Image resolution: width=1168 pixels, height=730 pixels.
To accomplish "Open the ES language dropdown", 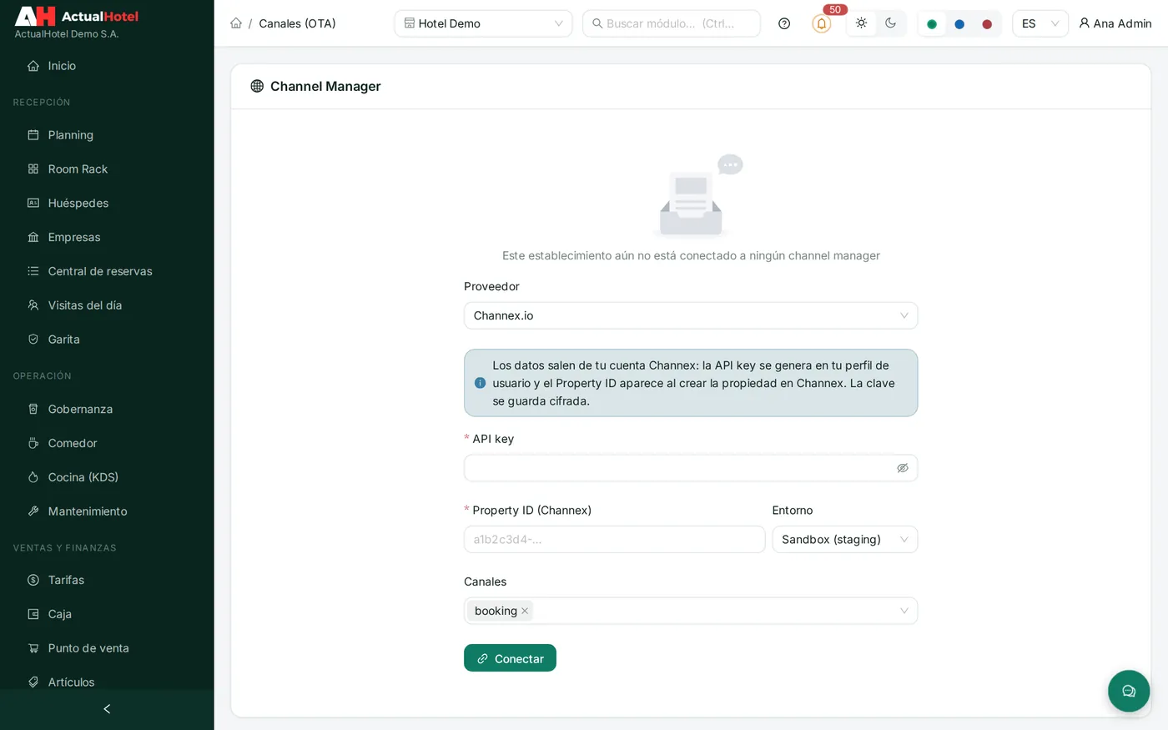I will (x=1040, y=23).
